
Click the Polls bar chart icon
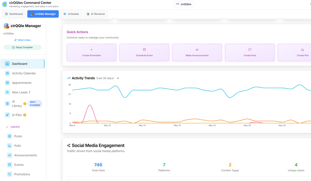[9, 146]
